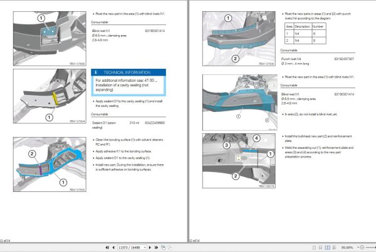This screenshot has height=252, width=376.
Task: Click part number 83192457307 for Punch rivet N4
Action: (344, 59)
